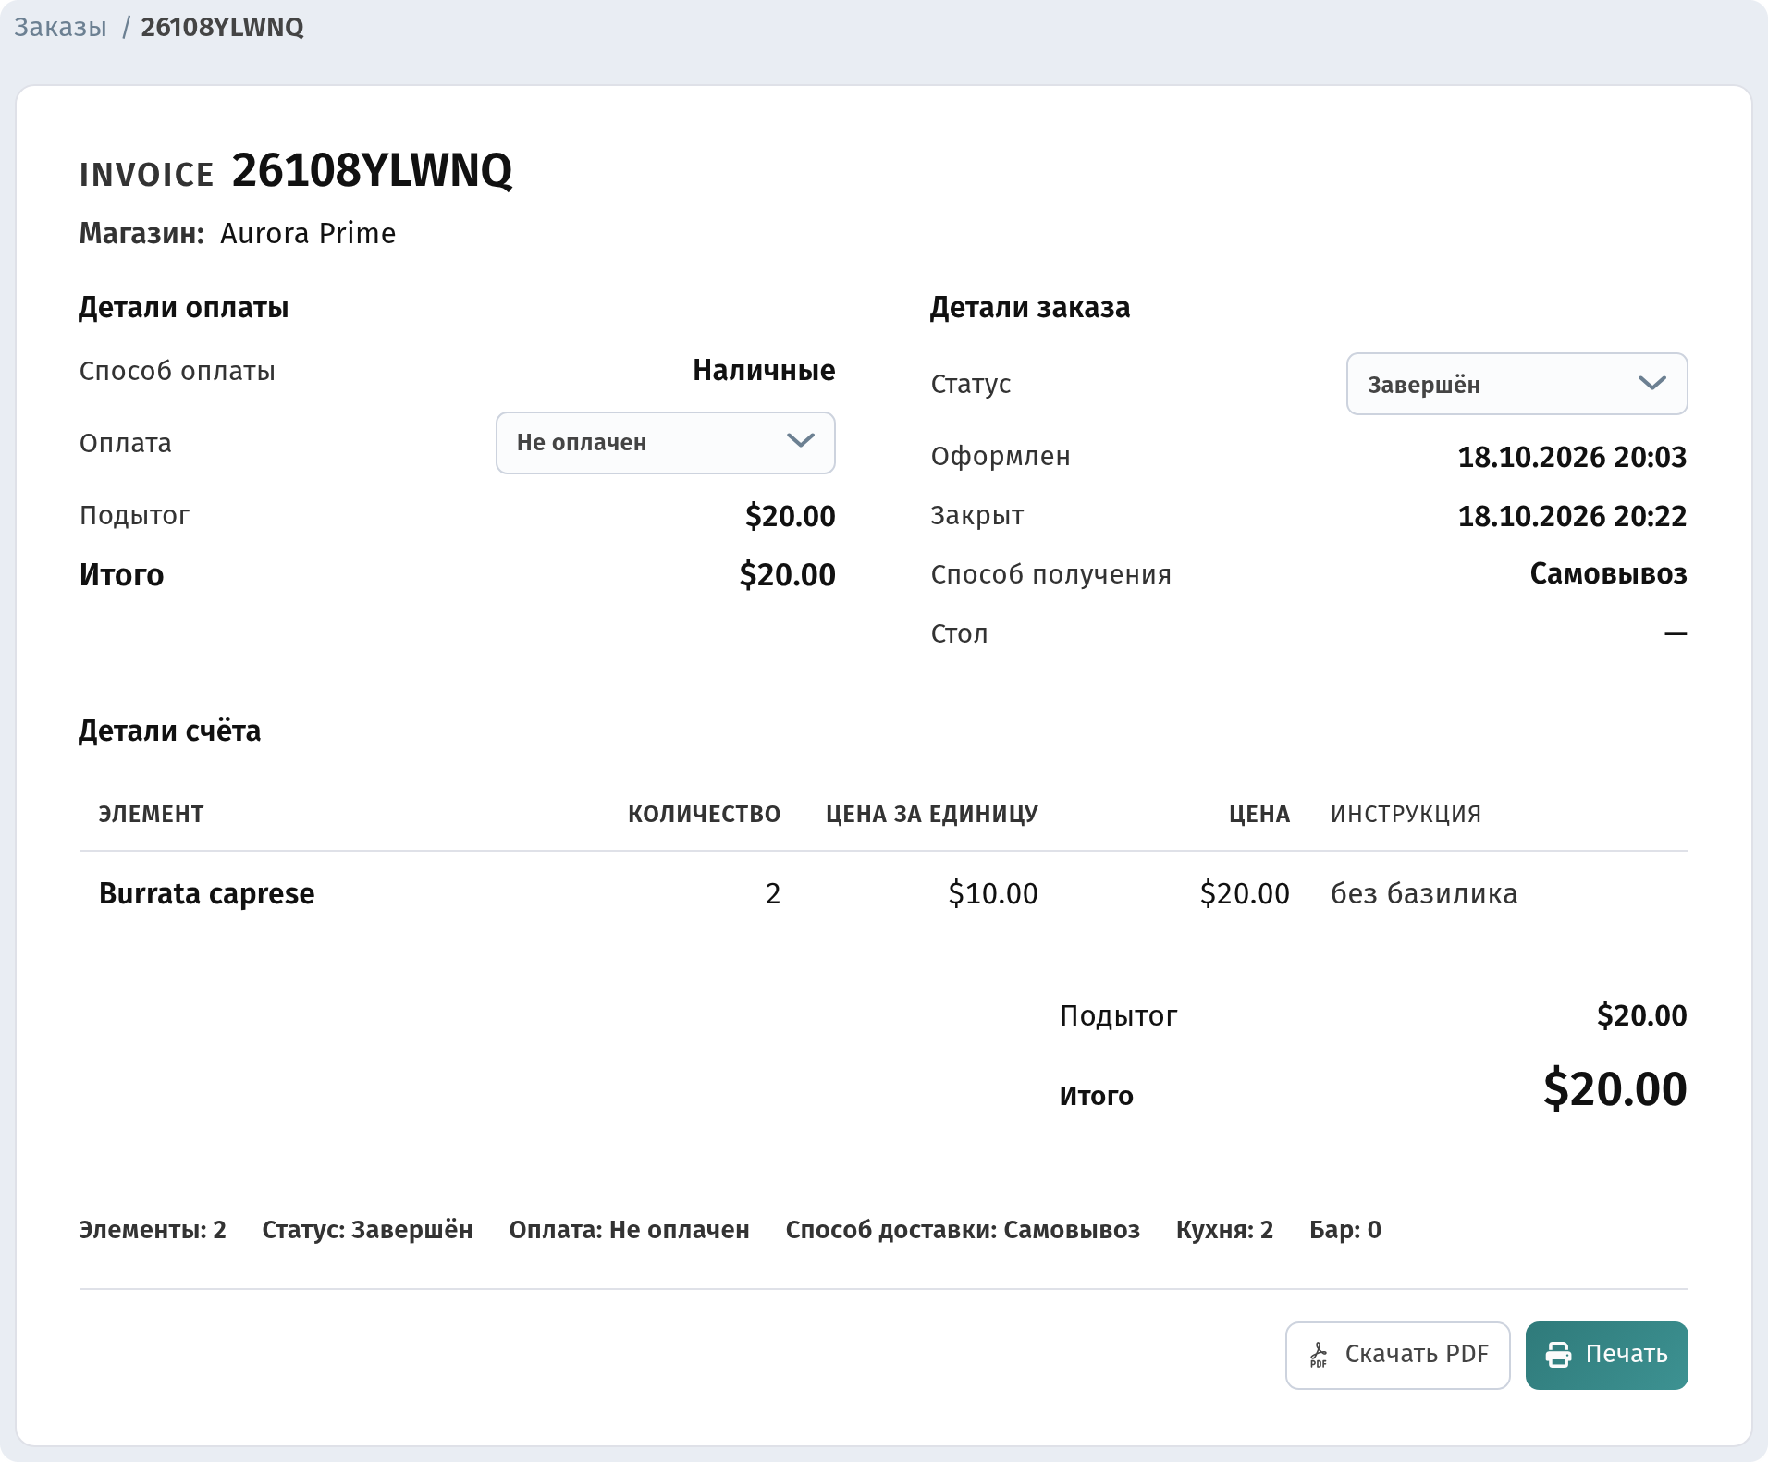Click the payment method value Наличные

pos(764,371)
